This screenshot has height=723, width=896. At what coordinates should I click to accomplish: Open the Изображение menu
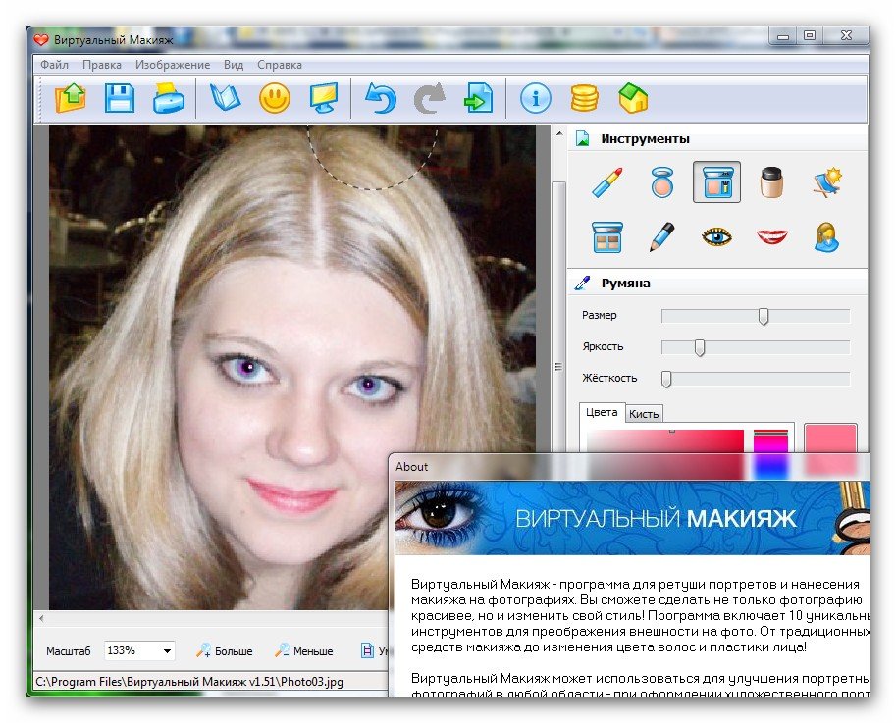click(173, 65)
